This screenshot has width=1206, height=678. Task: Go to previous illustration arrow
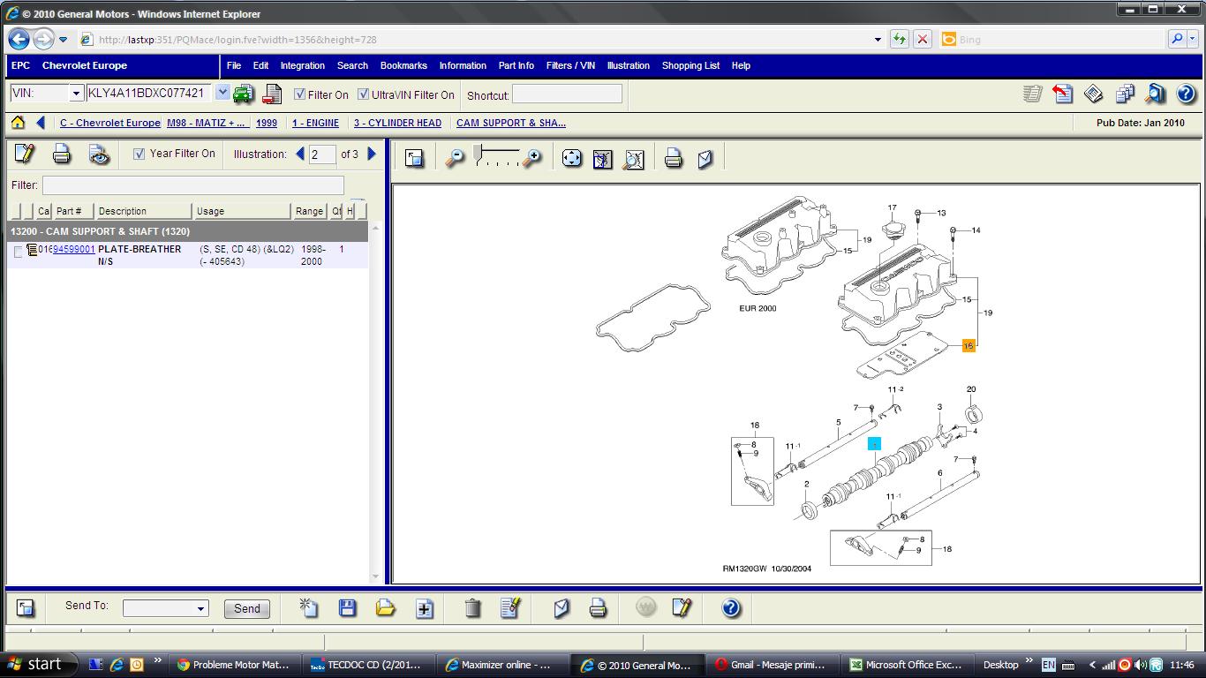tap(300, 154)
